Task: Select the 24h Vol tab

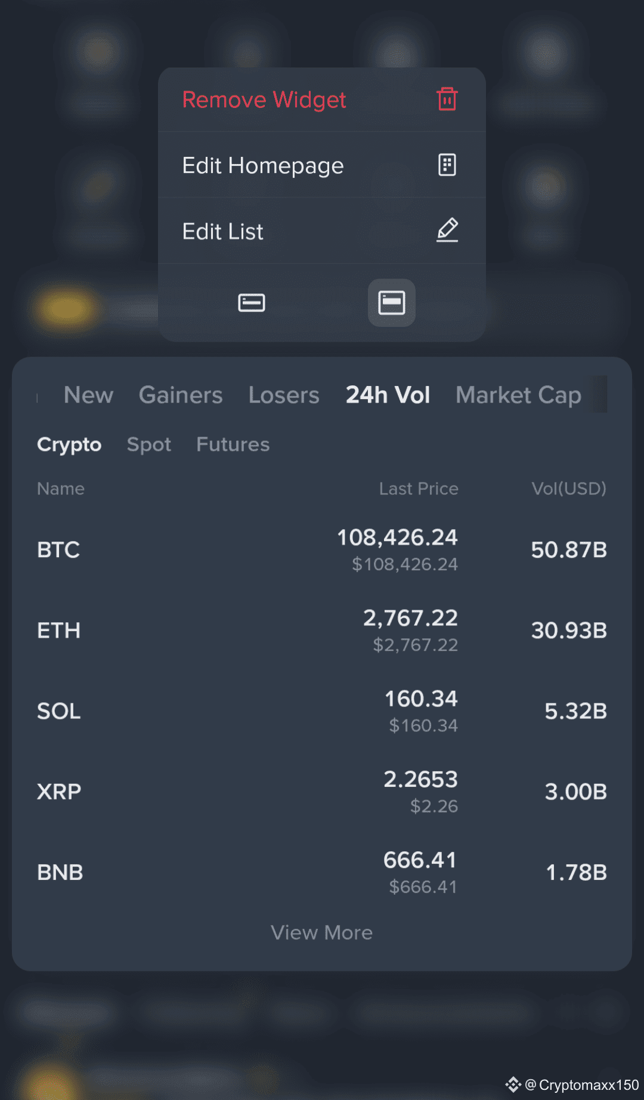Action: 388,395
